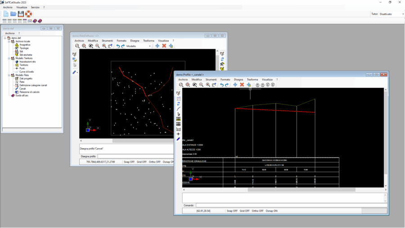Viewport: 405px width, 228px height.
Task: Click the undo arrow in ReteDeflusso toolbar
Action: pos(118,46)
